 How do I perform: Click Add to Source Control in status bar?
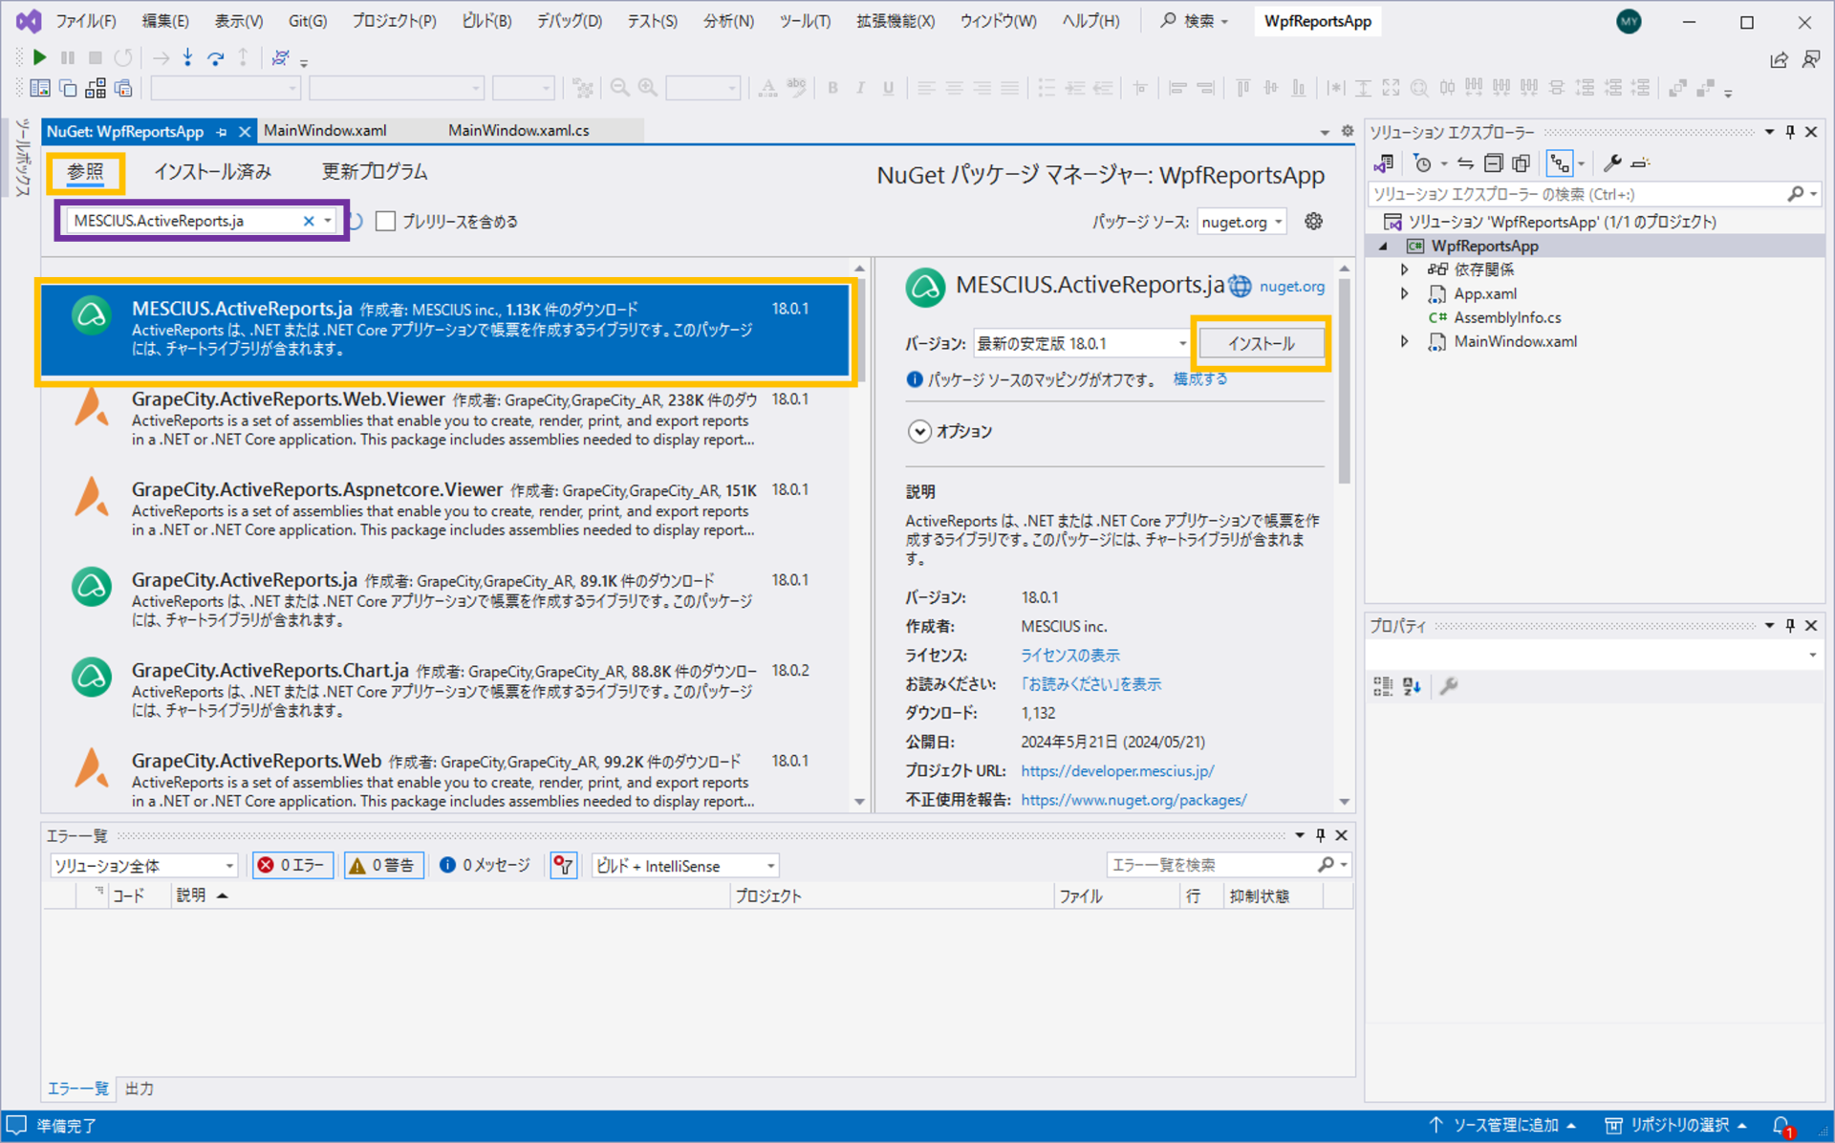(x=1501, y=1126)
